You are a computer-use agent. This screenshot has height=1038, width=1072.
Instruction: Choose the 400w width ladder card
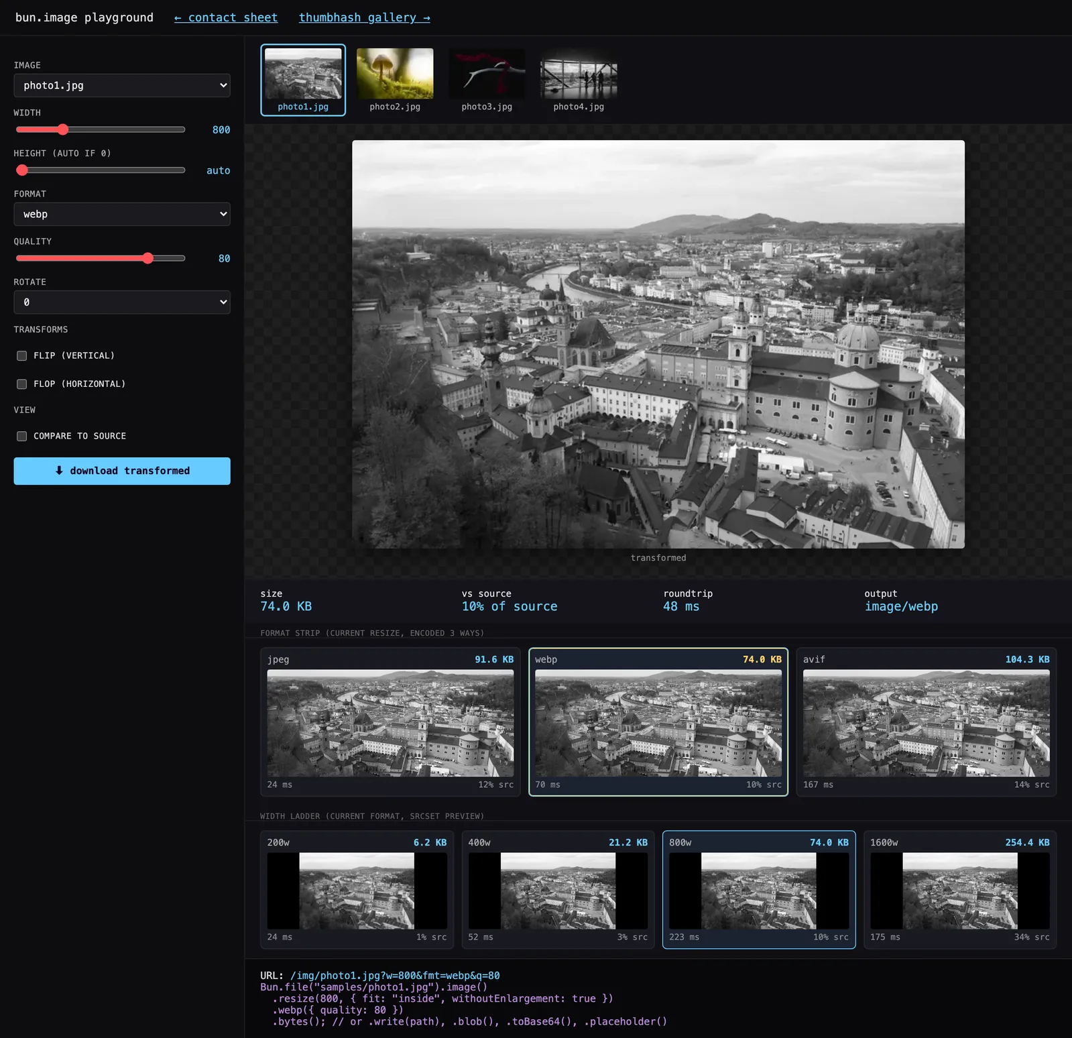(x=558, y=890)
